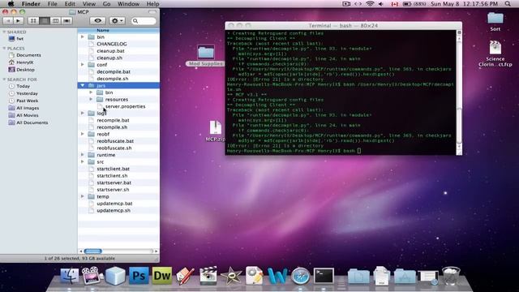
Task: Open the View menu
Action: 88,4
